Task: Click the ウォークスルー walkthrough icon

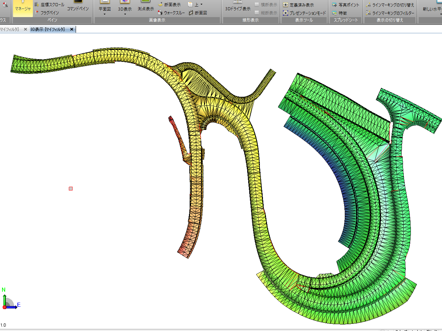Action: tap(160, 13)
